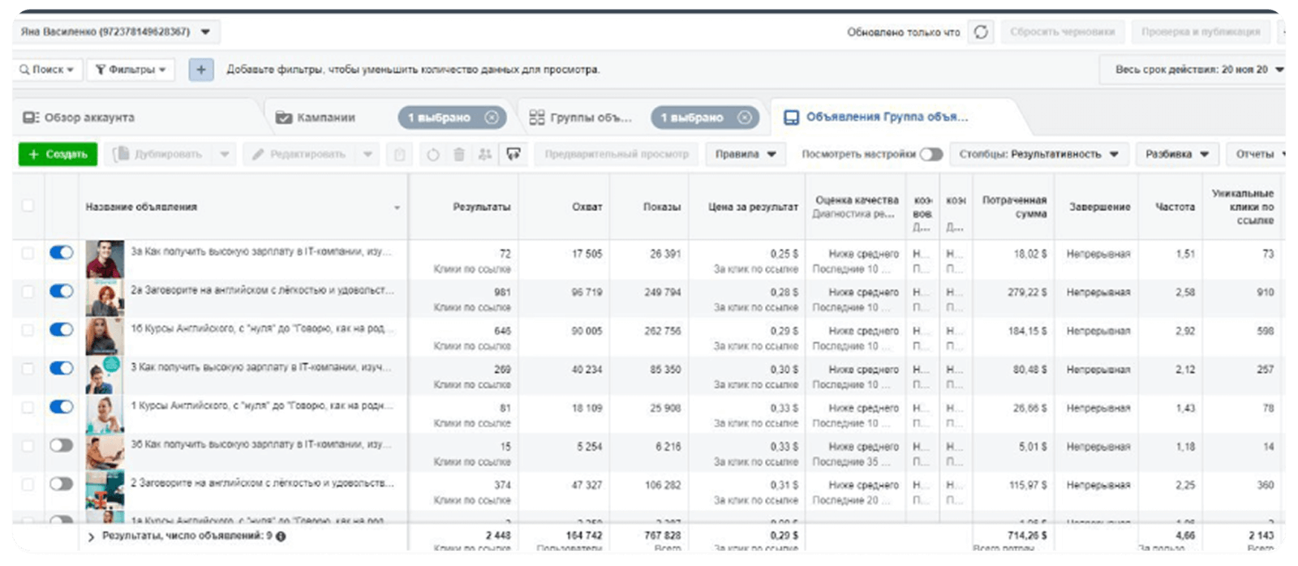Screen dimensions: 1298x566
Task: Sort by 'Название объявления' column header
Action: tap(141, 207)
